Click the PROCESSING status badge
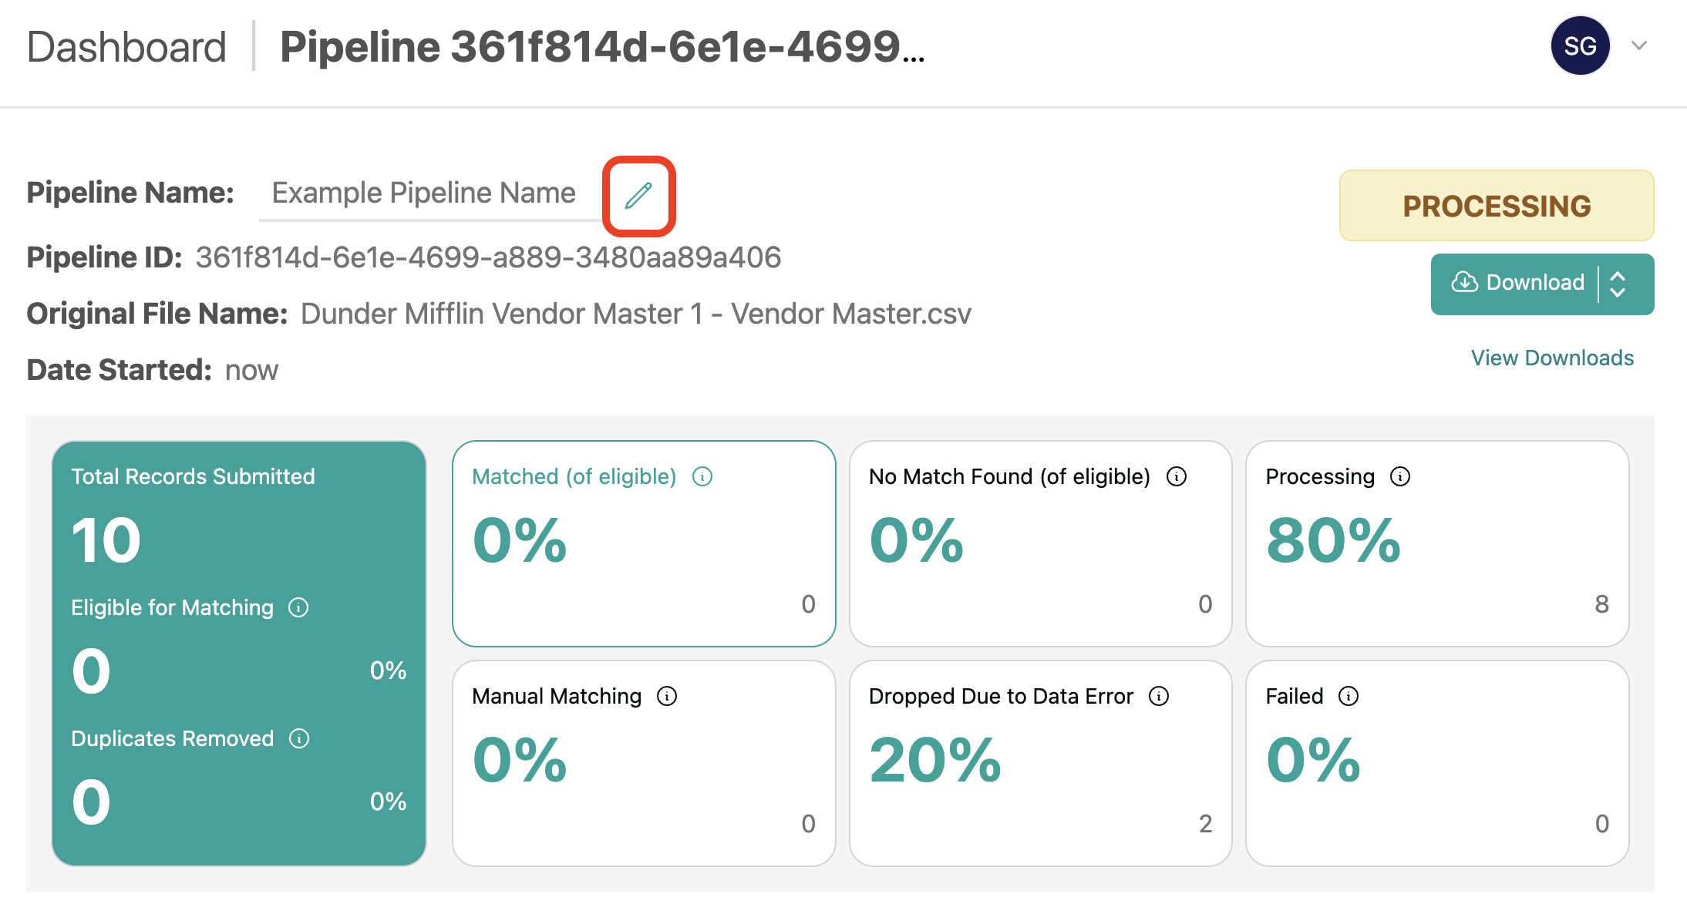The width and height of the screenshot is (1687, 911). click(1497, 206)
